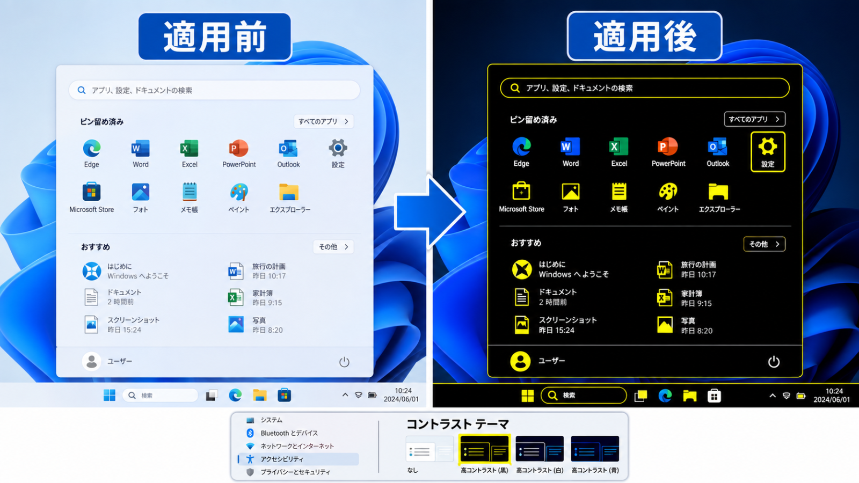Open Task View on the light taskbar

212,395
